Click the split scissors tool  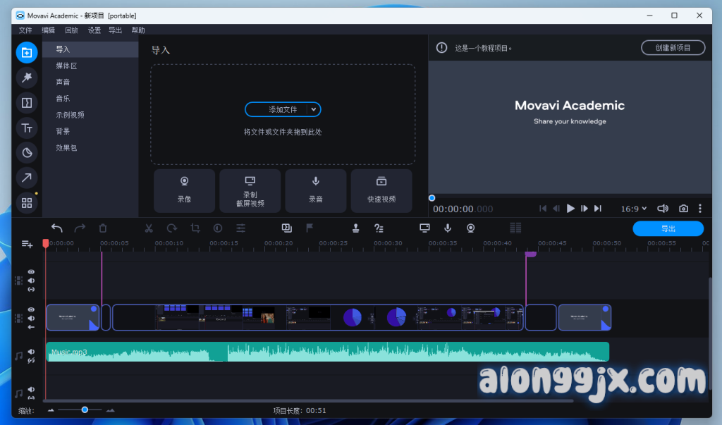point(149,228)
